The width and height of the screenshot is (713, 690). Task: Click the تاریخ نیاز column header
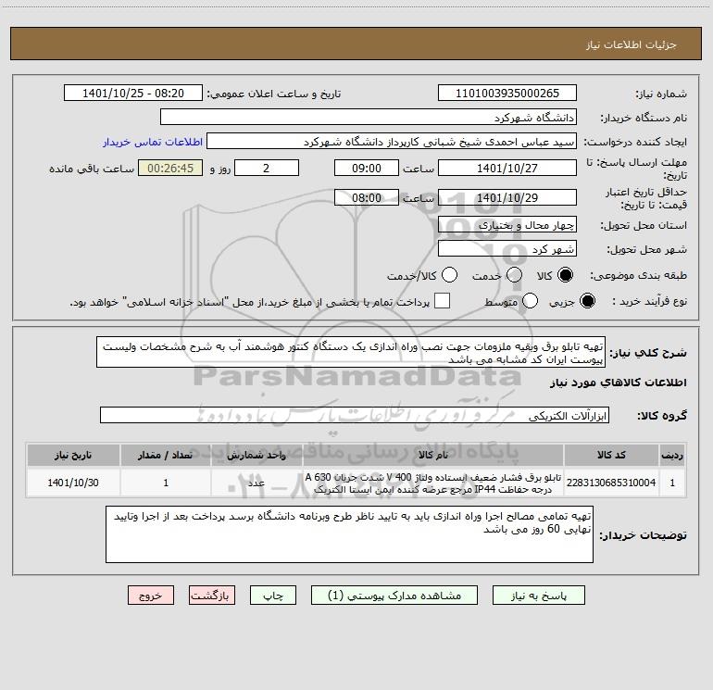click(73, 456)
